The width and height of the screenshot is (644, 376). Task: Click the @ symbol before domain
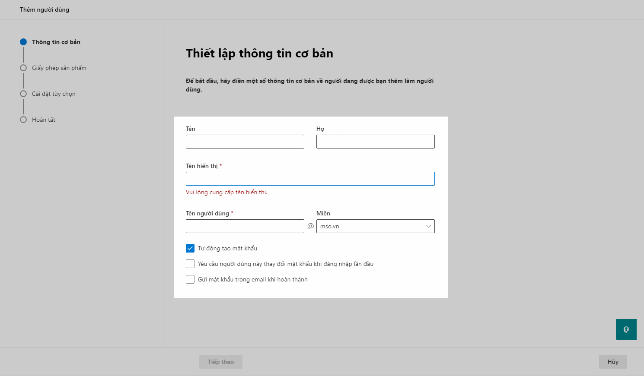(310, 226)
